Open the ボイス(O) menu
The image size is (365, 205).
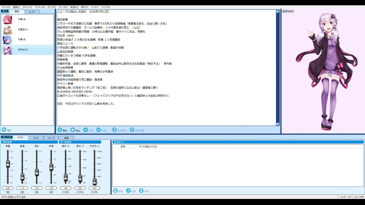(52, 7)
